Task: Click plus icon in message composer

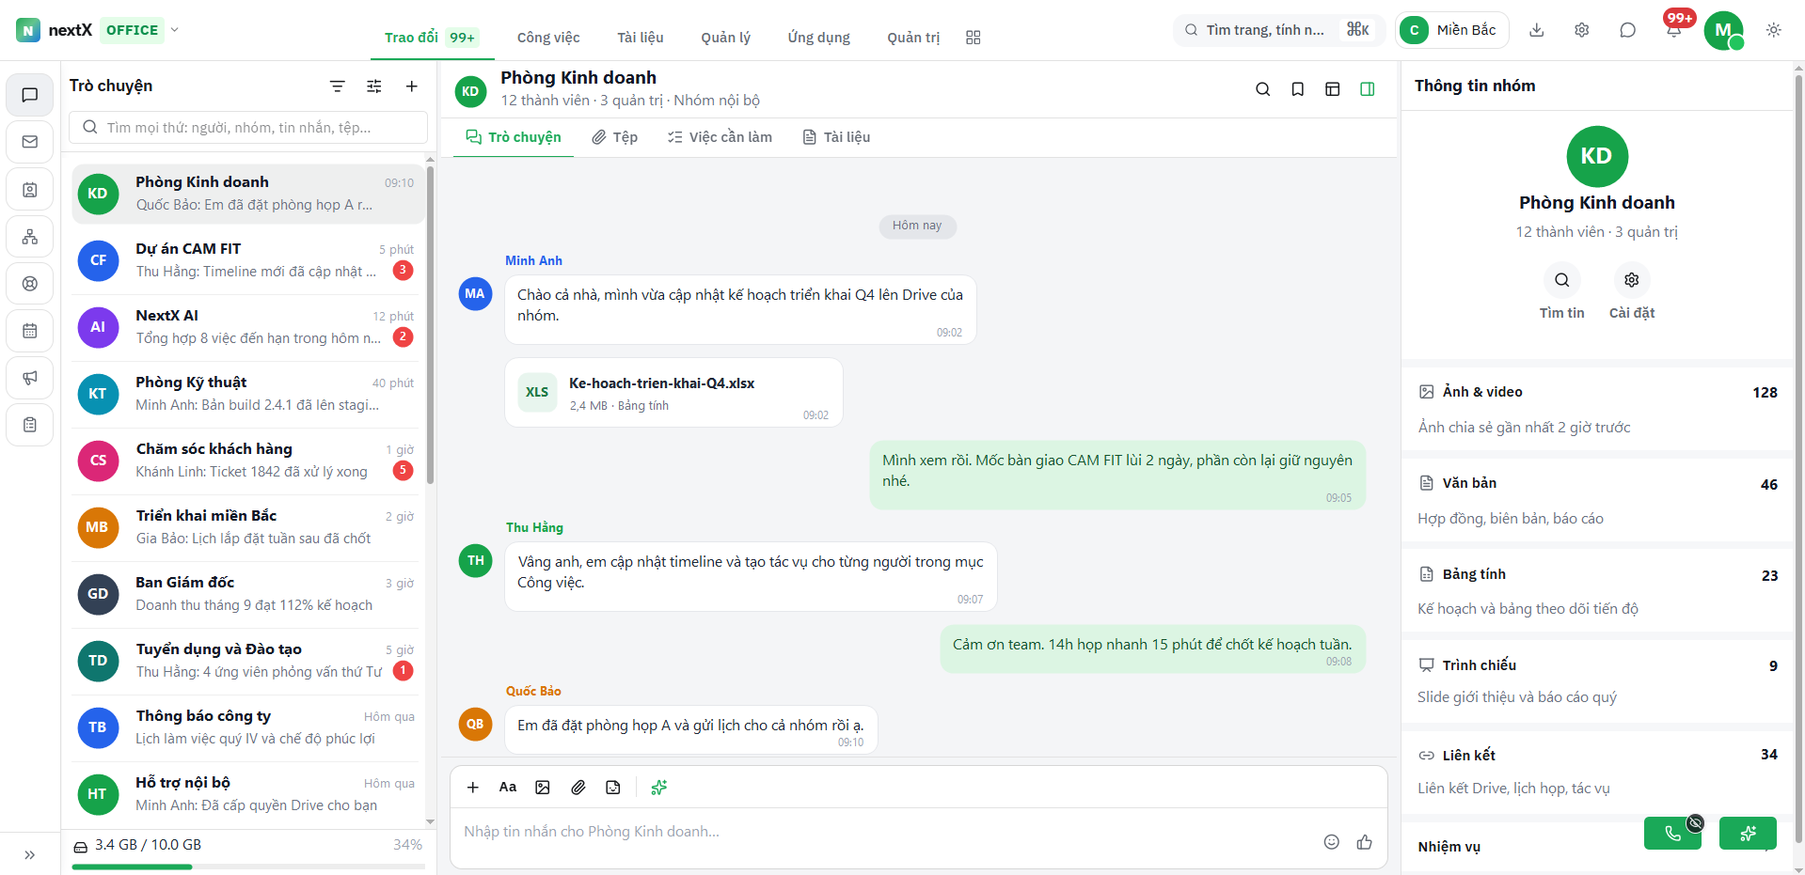Action: (473, 788)
